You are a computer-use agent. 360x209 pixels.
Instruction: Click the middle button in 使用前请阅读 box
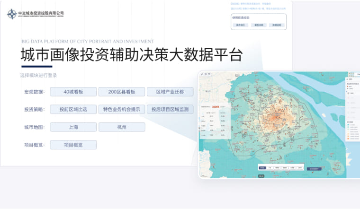point(259,25)
